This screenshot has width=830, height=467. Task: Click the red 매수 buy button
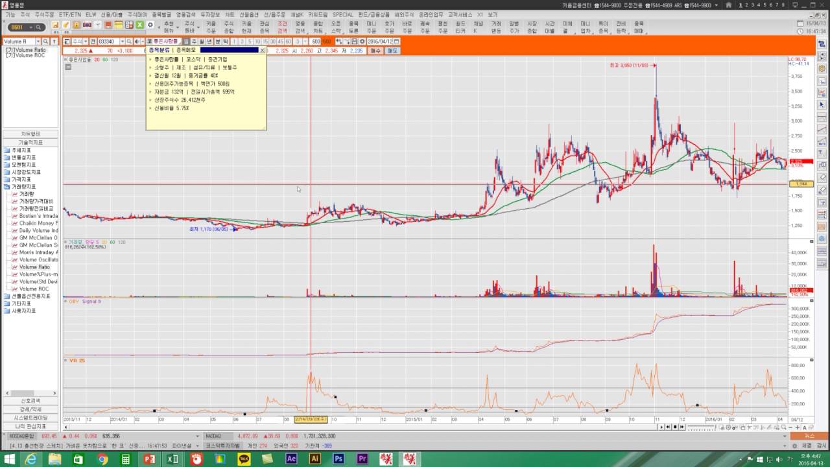tap(376, 50)
